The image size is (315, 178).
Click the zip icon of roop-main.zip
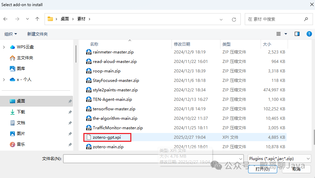[88, 71]
